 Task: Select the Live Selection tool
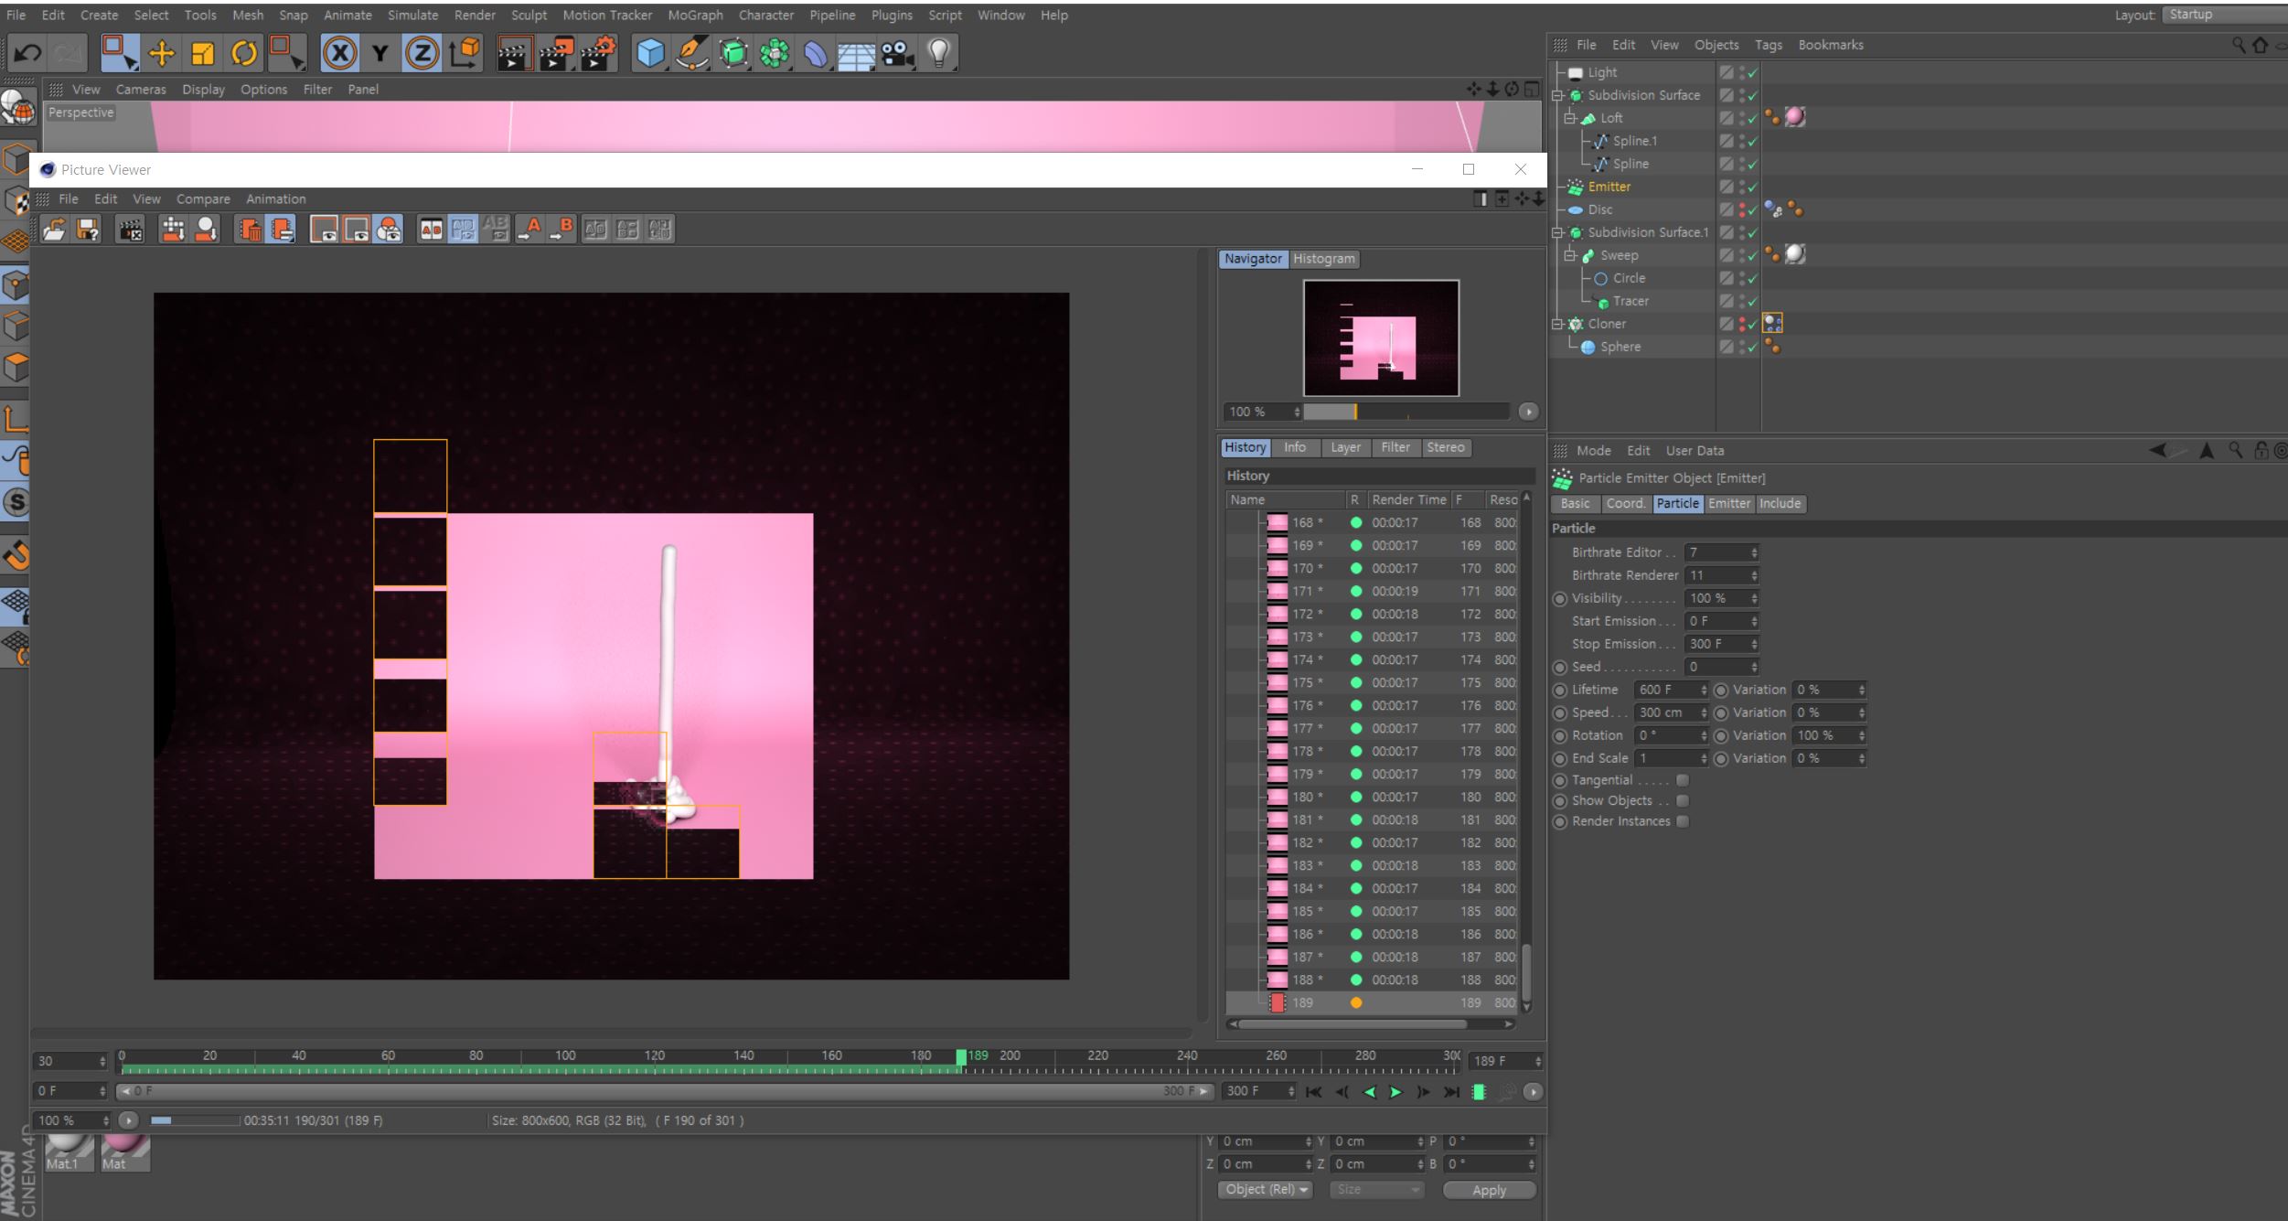[x=119, y=53]
